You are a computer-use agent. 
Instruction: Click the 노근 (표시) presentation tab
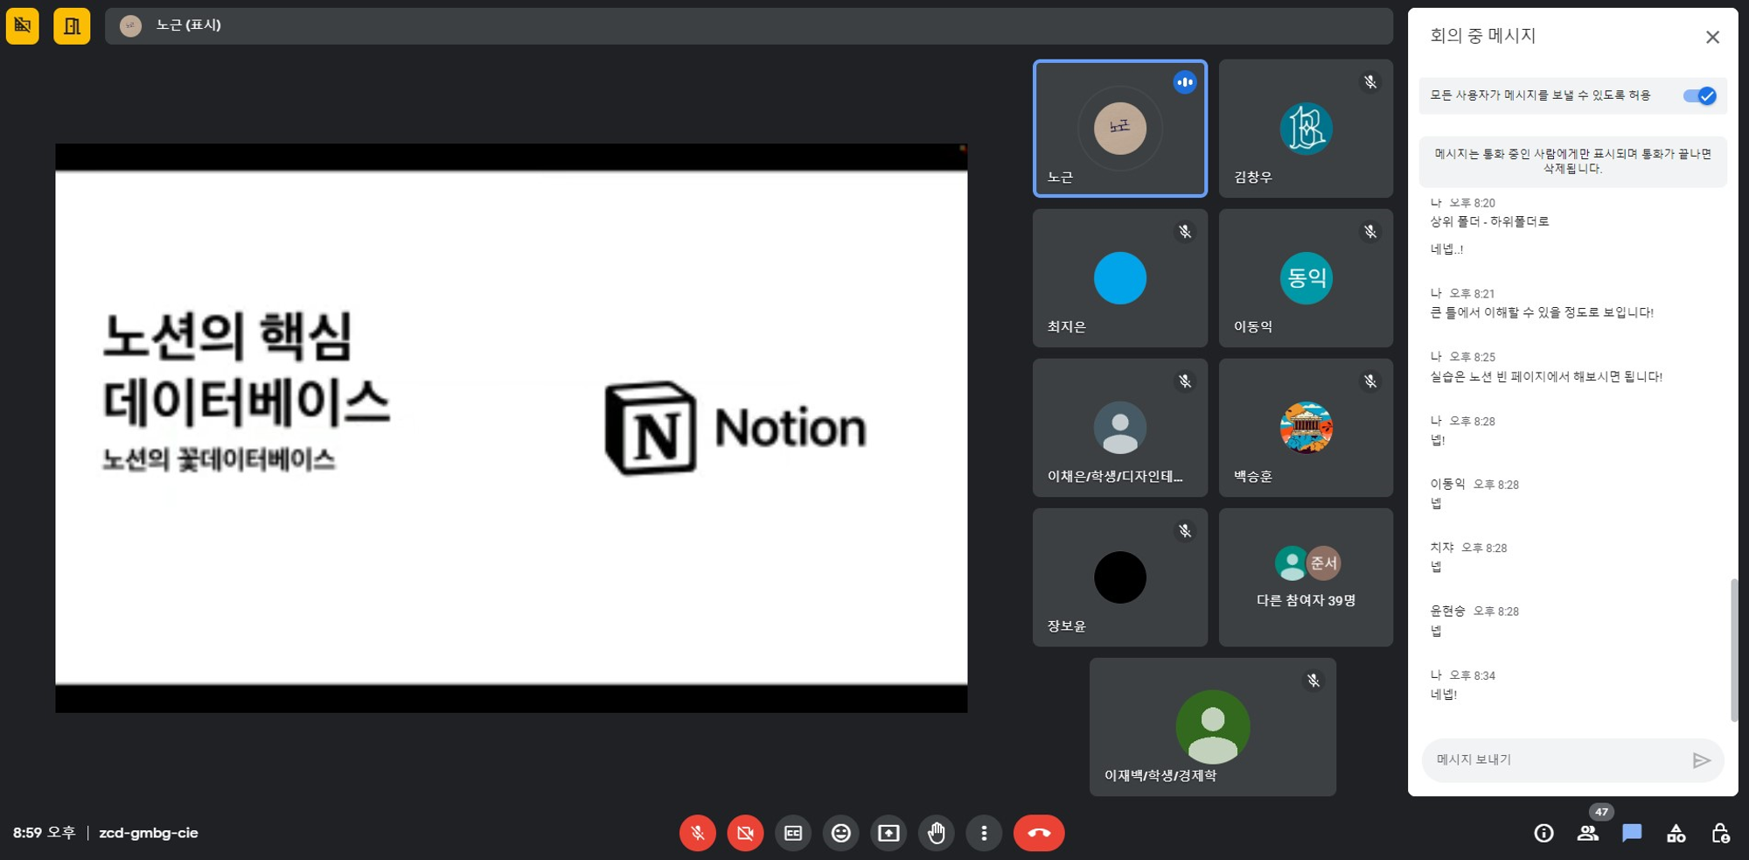(749, 25)
